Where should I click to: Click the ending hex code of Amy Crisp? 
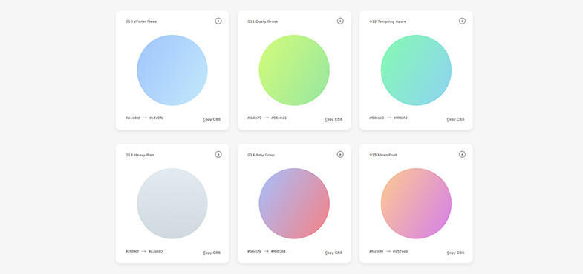pyautogui.click(x=278, y=251)
